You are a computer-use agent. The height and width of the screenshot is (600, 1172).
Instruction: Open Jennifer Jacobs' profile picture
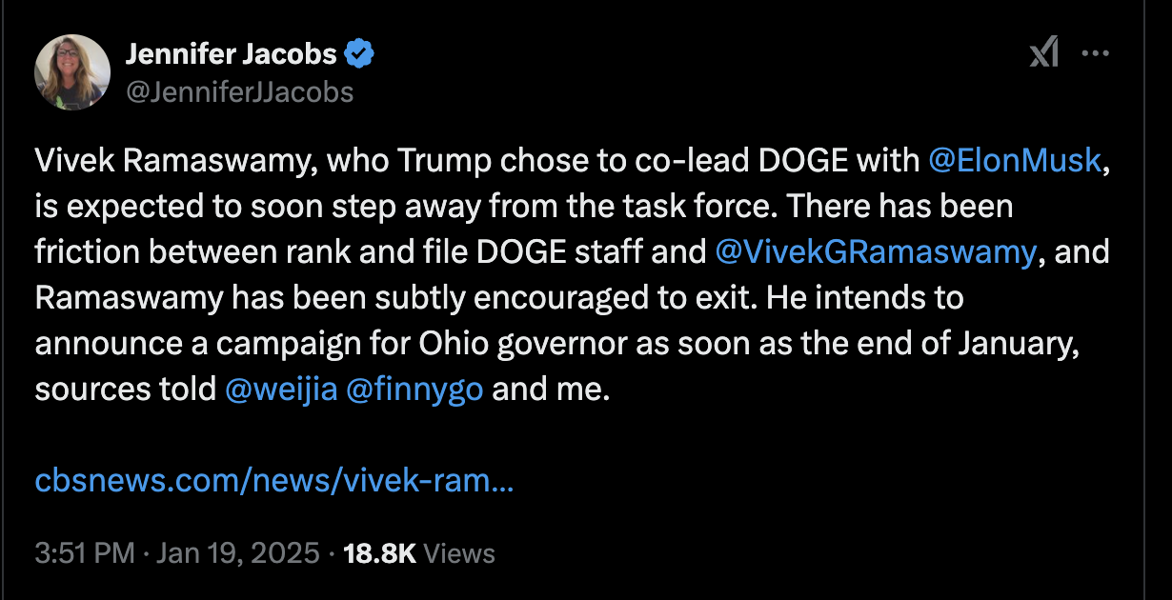[x=72, y=72]
